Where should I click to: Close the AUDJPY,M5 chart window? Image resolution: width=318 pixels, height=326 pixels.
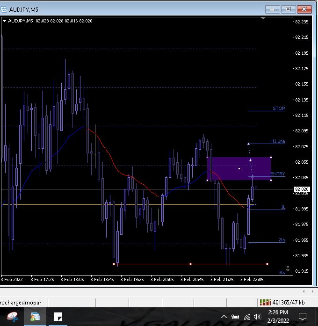point(304,9)
